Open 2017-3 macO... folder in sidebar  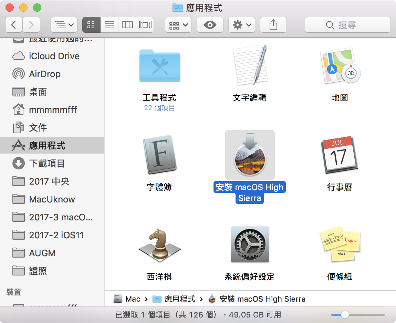coord(52,217)
